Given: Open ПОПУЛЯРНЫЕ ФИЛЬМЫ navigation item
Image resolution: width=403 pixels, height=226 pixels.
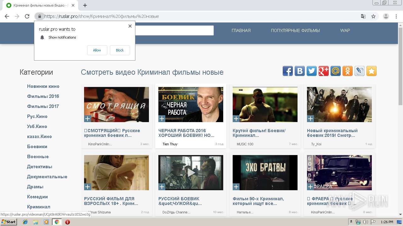Looking at the screenshot, I should point(295,30).
